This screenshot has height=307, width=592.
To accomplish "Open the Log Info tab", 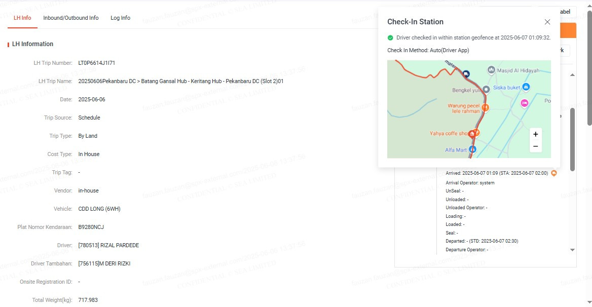I will [121, 18].
